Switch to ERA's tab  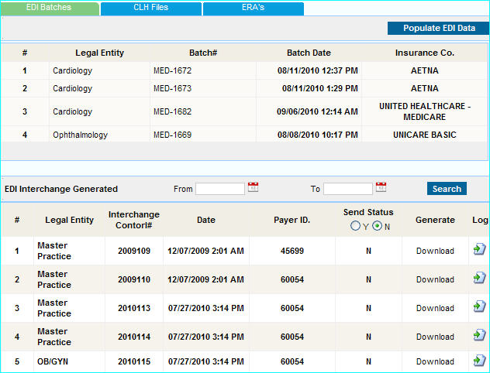[253, 8]
